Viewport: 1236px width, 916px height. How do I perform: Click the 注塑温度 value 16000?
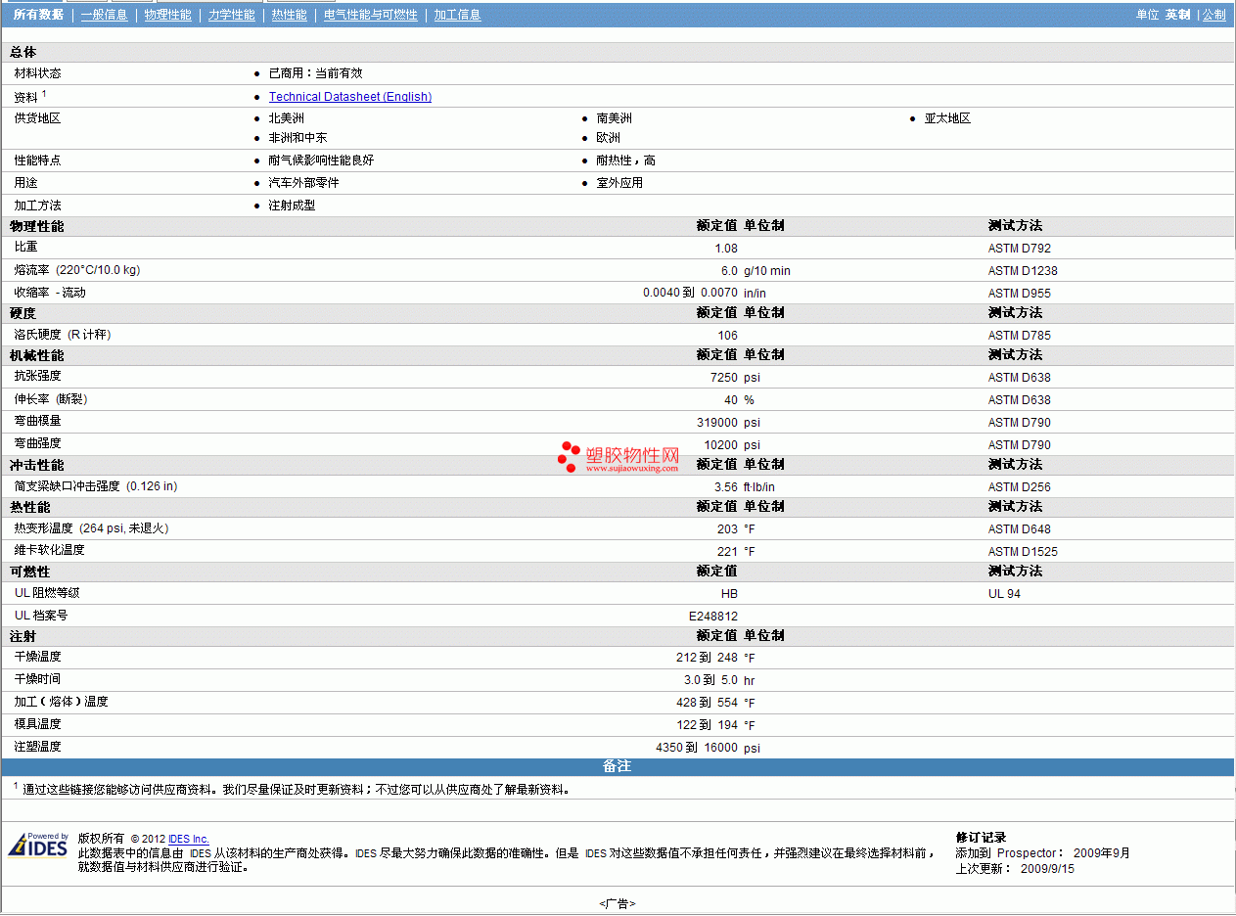721,749
